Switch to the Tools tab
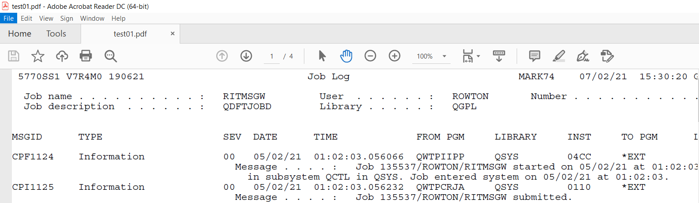This screenshot has width=699, height=203. (56, 34)
